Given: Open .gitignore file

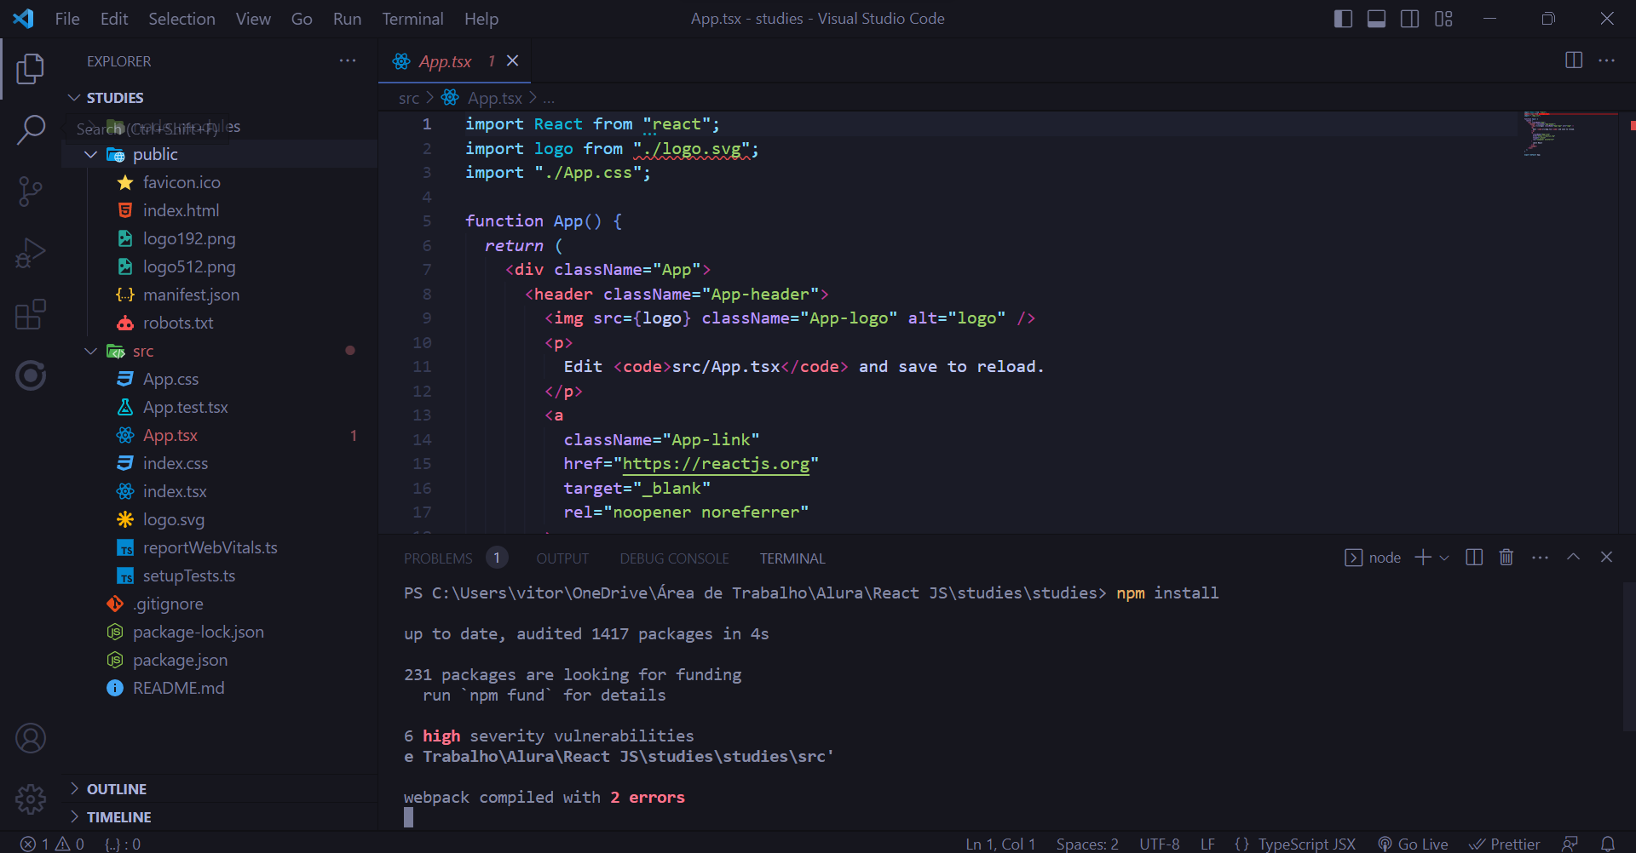Looking at the screenshot, I should (220, 604).
